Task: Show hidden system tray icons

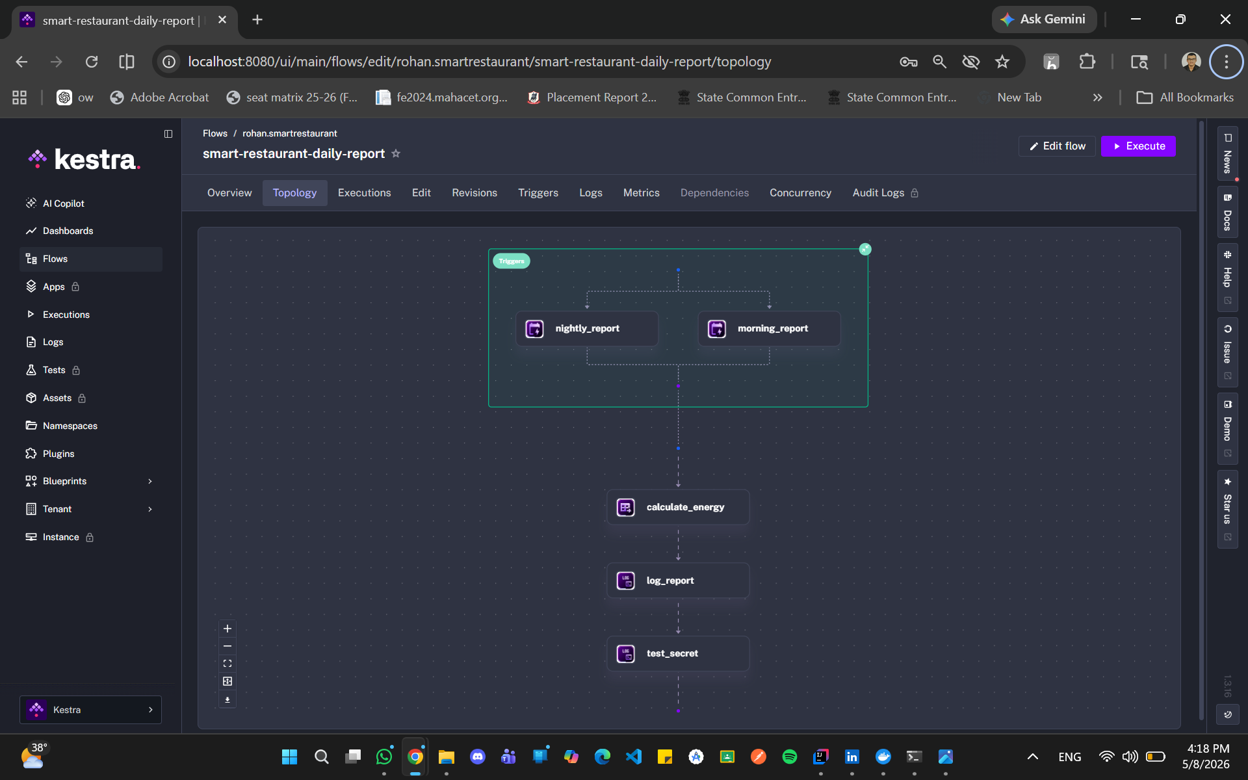Action: pyautogui.click(x=1033, y=757)
